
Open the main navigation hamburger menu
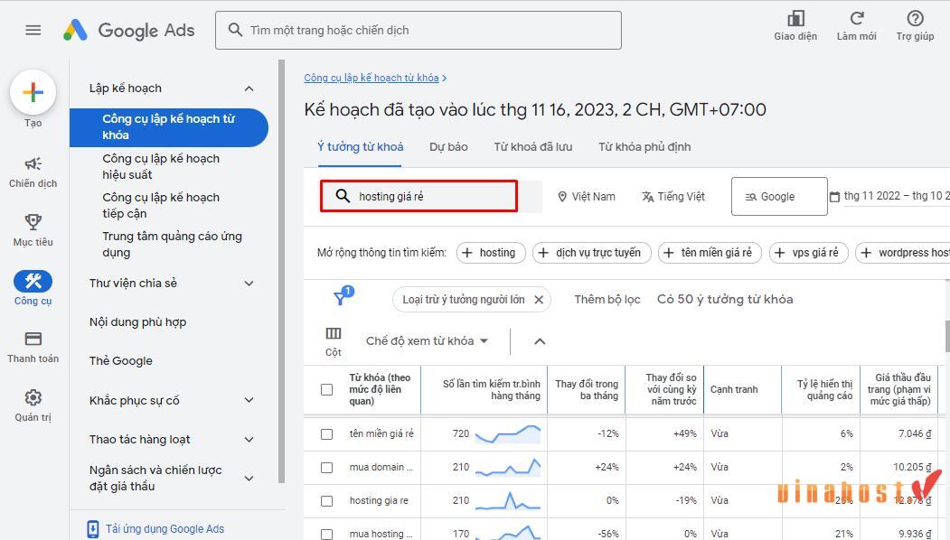click(33, 29)
